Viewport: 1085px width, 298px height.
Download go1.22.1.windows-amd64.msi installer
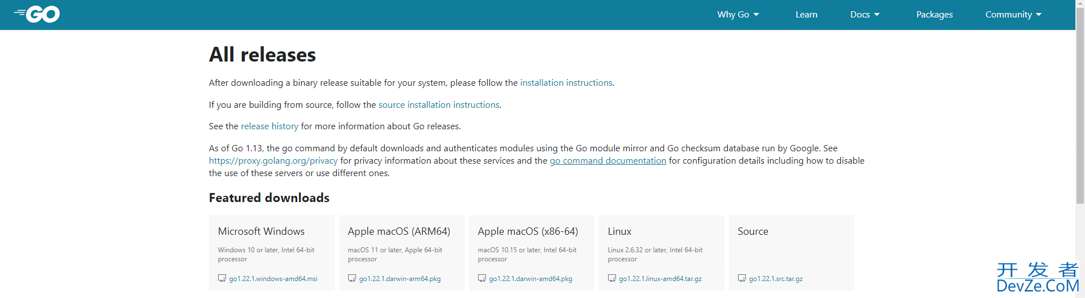[x=273, y=279]
